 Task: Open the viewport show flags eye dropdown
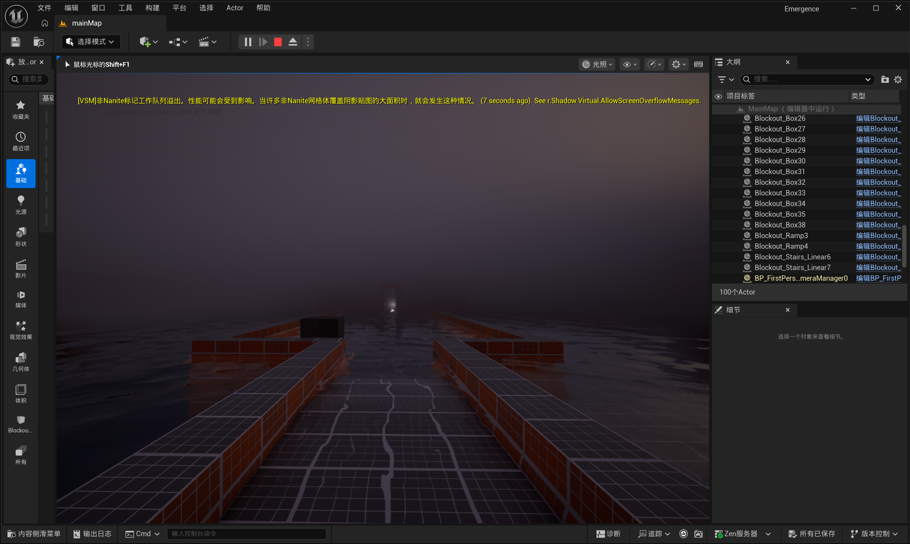tap(630, 65)
